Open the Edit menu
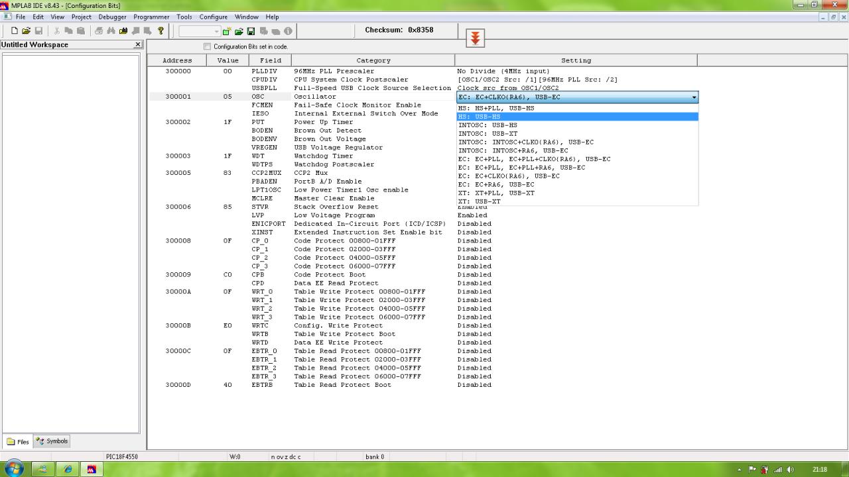This screenshot has height=477, width=849. [x=38, y=17]
